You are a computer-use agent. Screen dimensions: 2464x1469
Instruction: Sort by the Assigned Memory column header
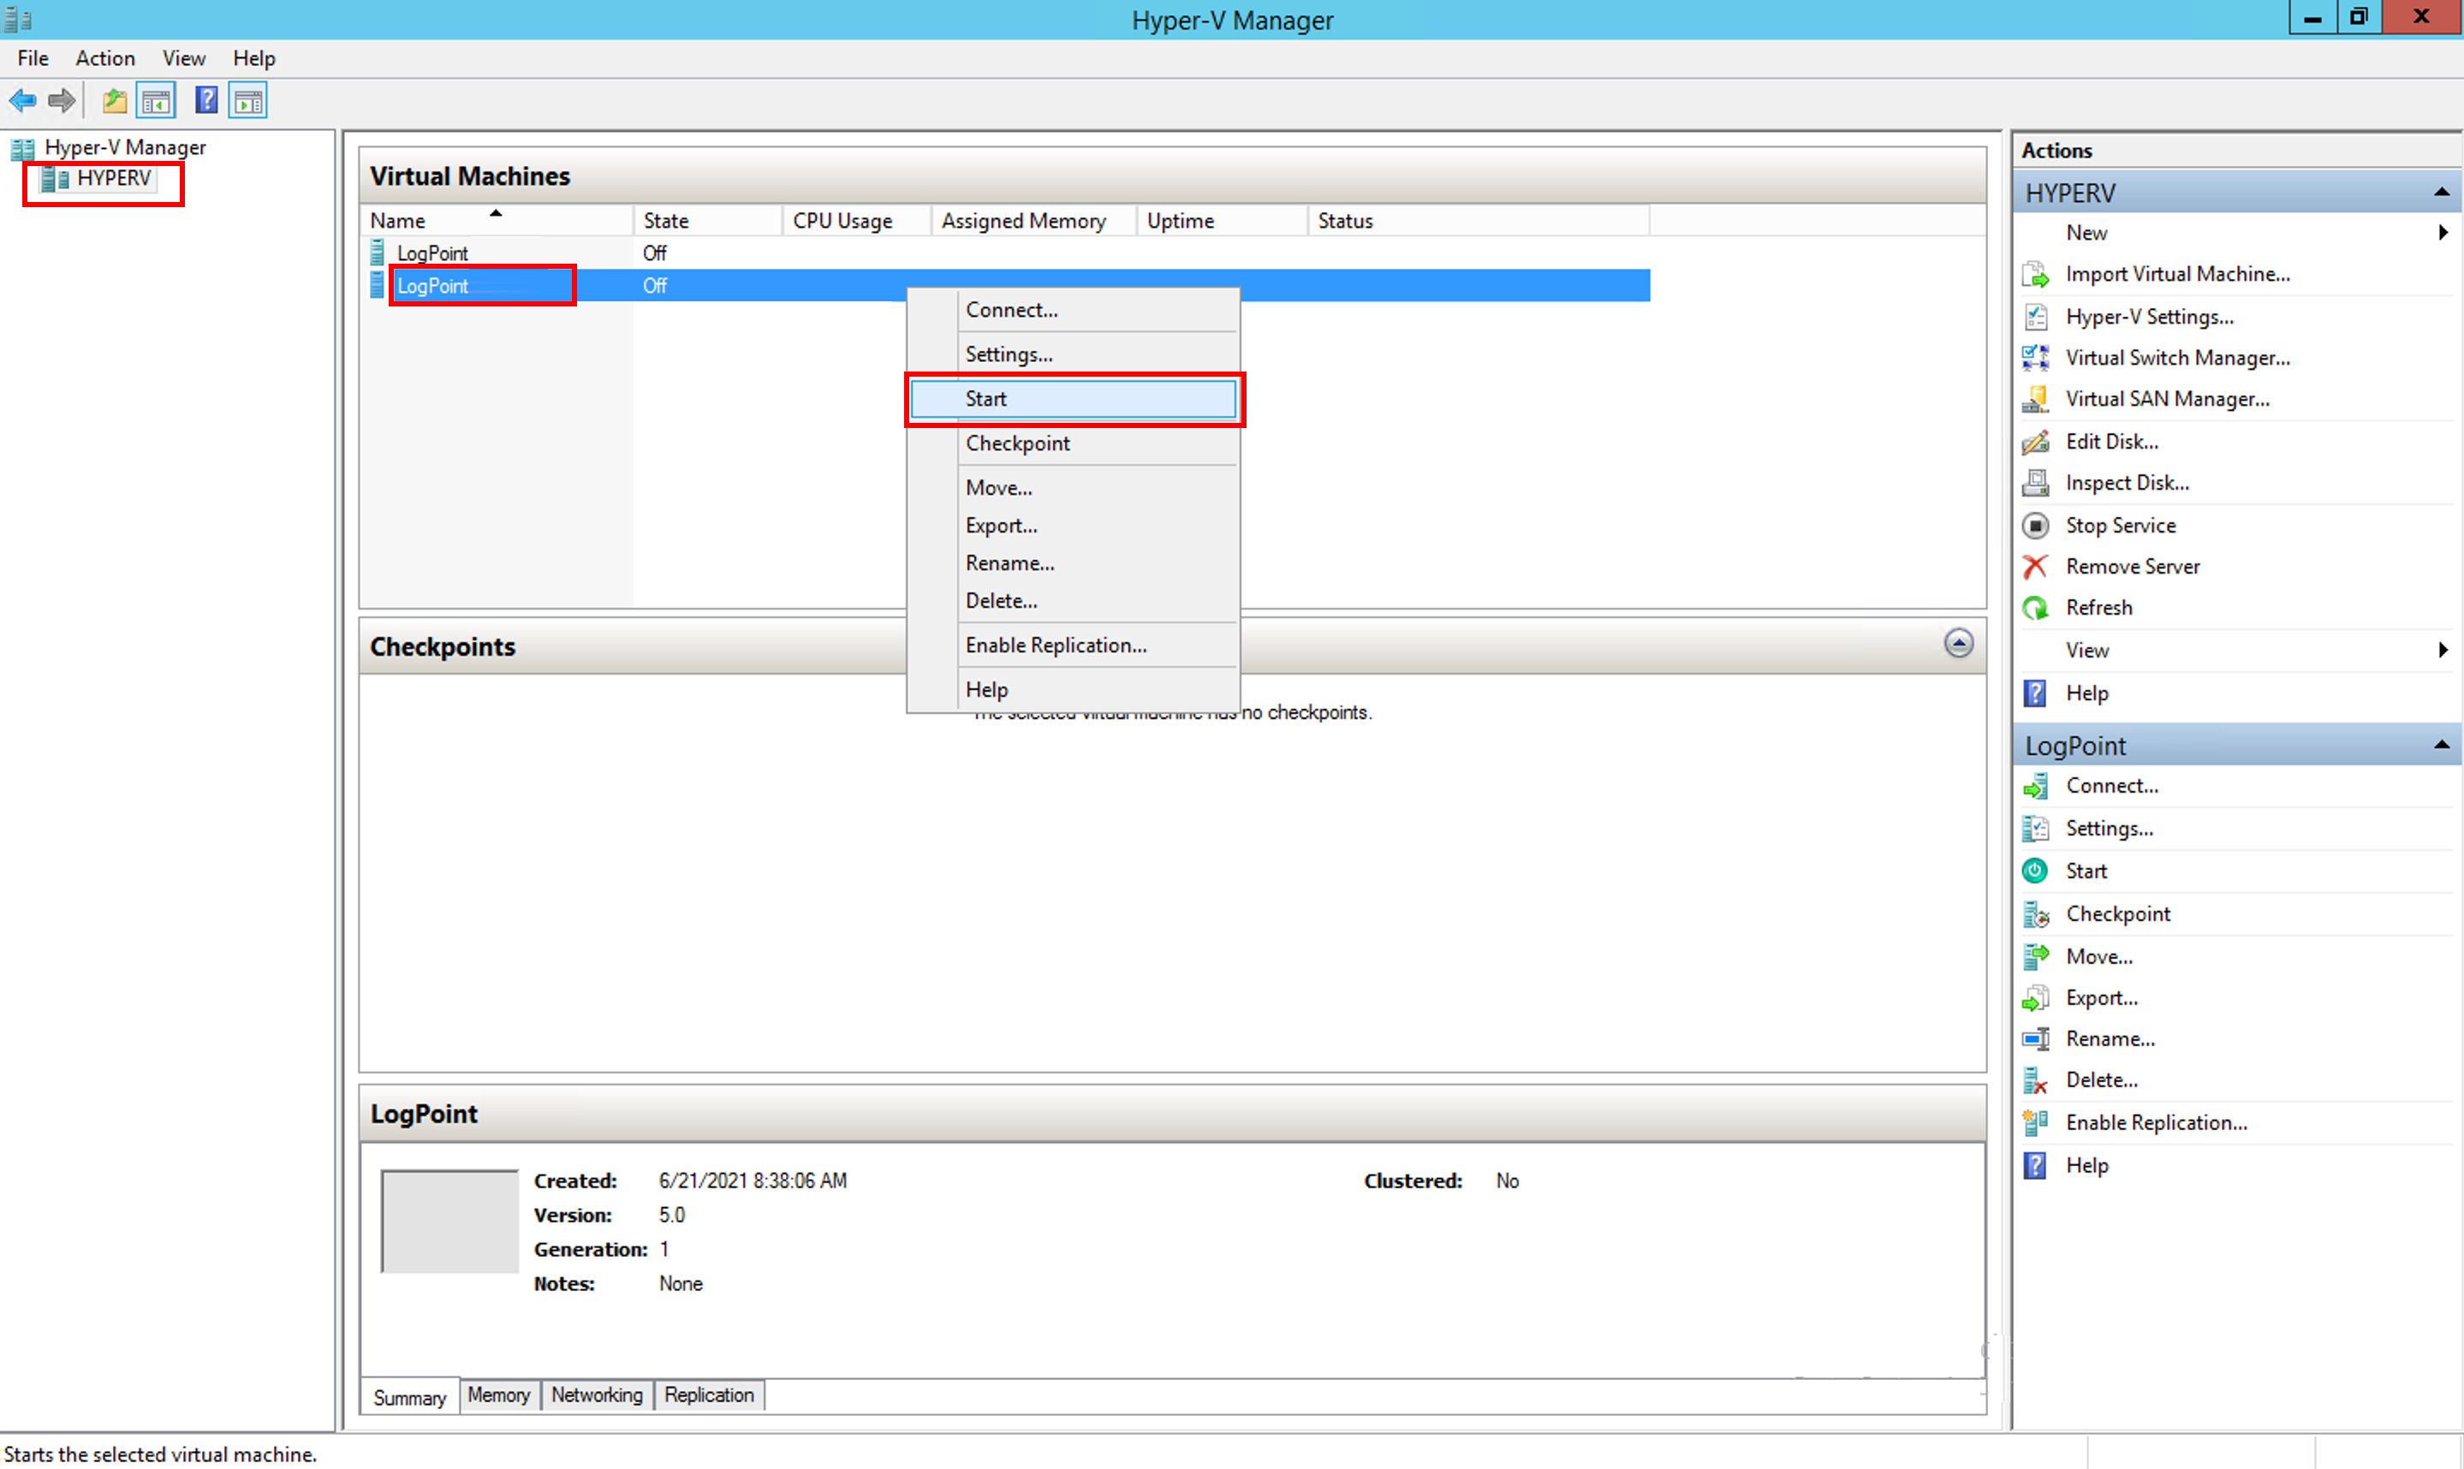1022,221
